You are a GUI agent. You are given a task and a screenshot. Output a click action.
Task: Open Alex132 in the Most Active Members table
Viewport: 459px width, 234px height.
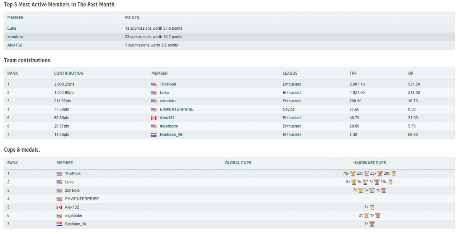[x=15, y=45]
